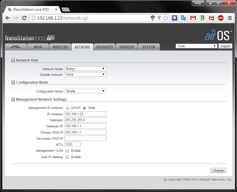Click the lightbulb icon in address bar
Image resolution: width=237 pixels, height=192 pixels.
pyautogui.click(x=153, y=18)
